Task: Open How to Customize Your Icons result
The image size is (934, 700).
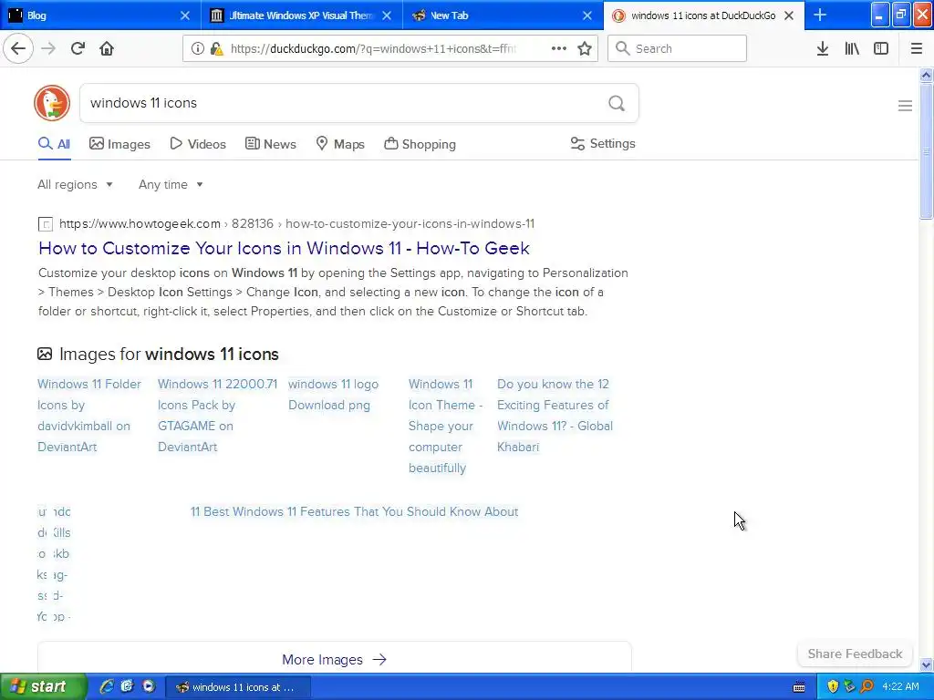Action: 284,248
